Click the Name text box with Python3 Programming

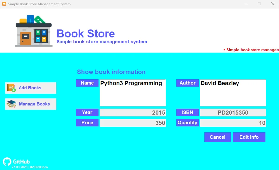(133, 93)
